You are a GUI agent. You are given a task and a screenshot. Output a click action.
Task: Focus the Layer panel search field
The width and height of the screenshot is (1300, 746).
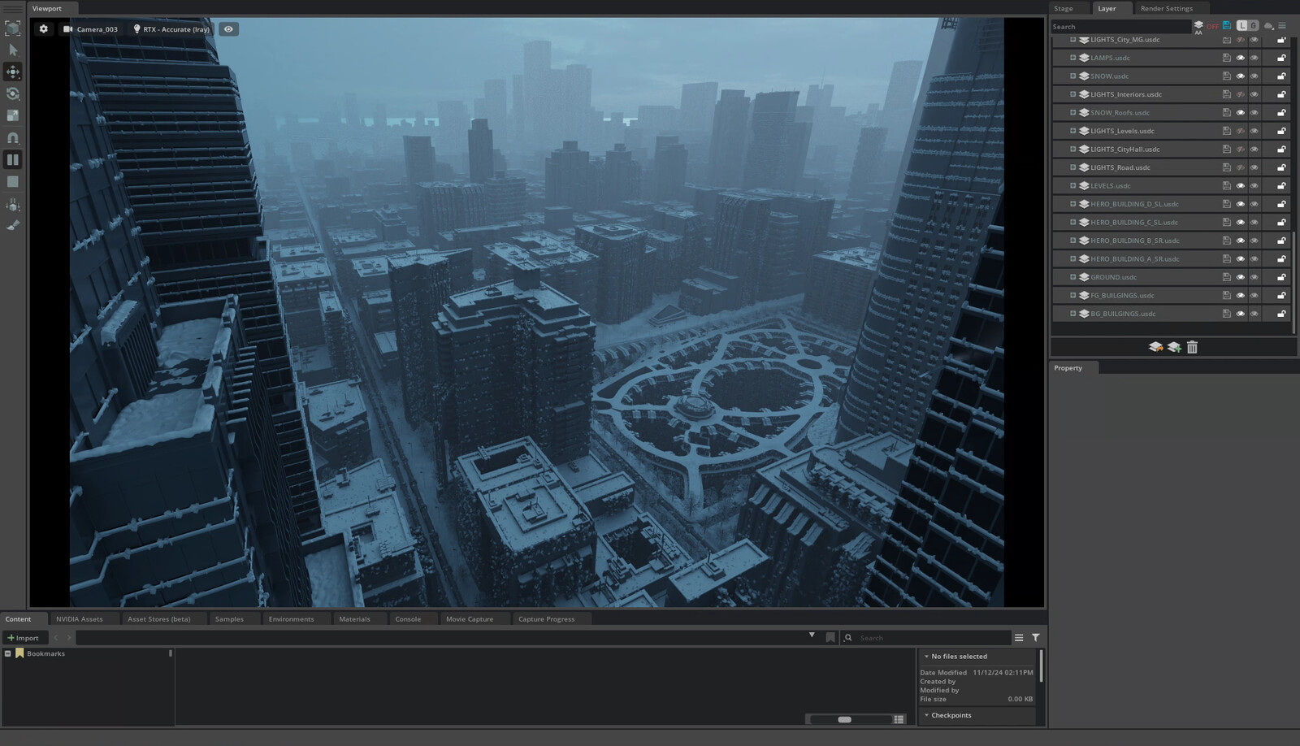[1120, 27]
